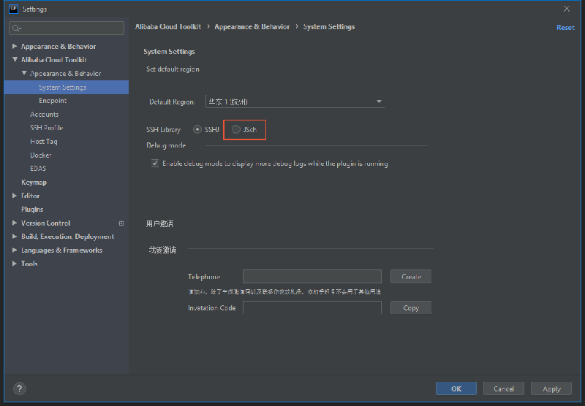Click the Cancel button
This screenshot has height=406, width=585.
504,388
